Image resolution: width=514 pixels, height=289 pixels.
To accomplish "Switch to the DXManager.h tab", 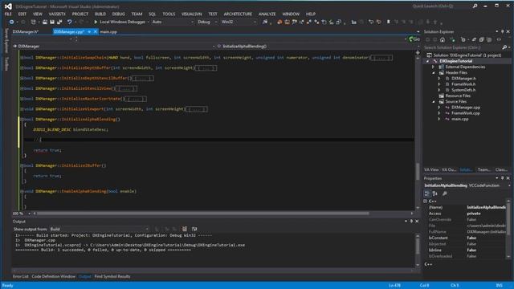I will (26, 32).
